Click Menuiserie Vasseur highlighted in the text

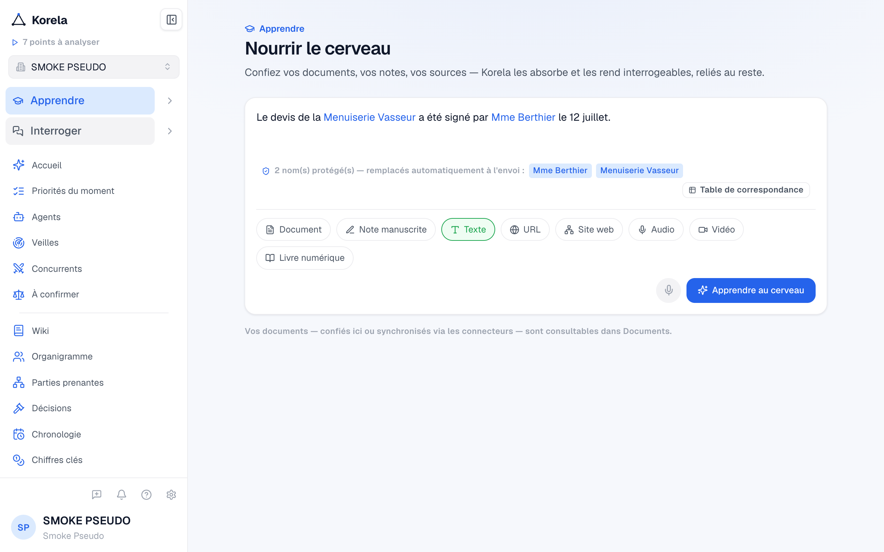[x=370, y=117]
